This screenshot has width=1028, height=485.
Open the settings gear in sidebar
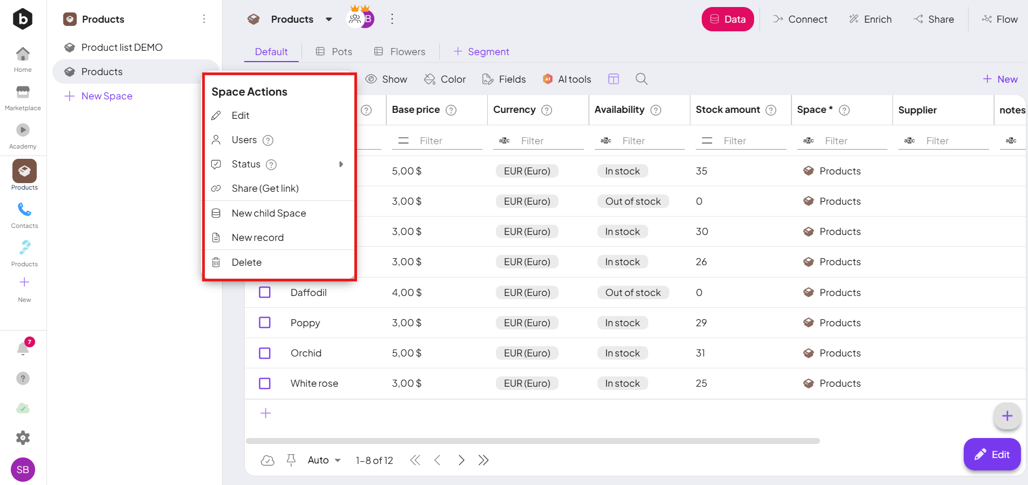click(x=23, y=437)
